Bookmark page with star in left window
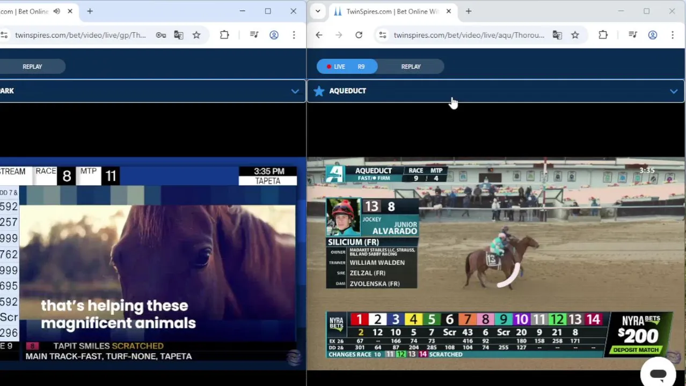 click(196, 35)
